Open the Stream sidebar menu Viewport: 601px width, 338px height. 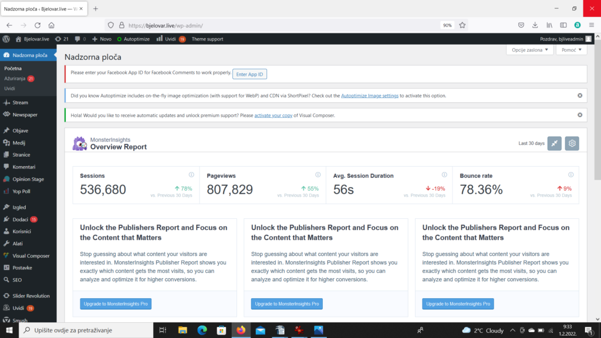pos(28,103)
